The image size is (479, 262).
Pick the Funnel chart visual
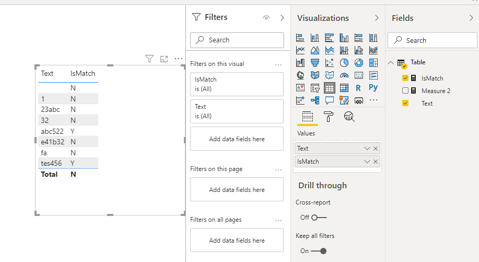coord(314,63)
